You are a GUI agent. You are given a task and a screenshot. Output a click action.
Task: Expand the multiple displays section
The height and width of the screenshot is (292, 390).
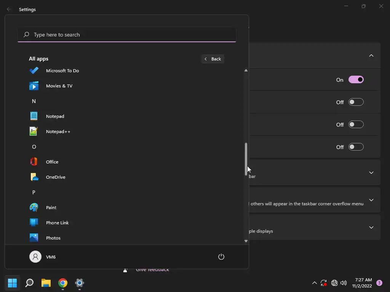[371, 227]
